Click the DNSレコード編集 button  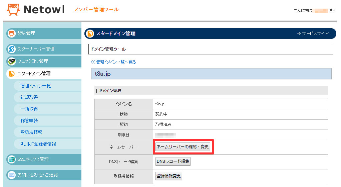pos(173,161)
